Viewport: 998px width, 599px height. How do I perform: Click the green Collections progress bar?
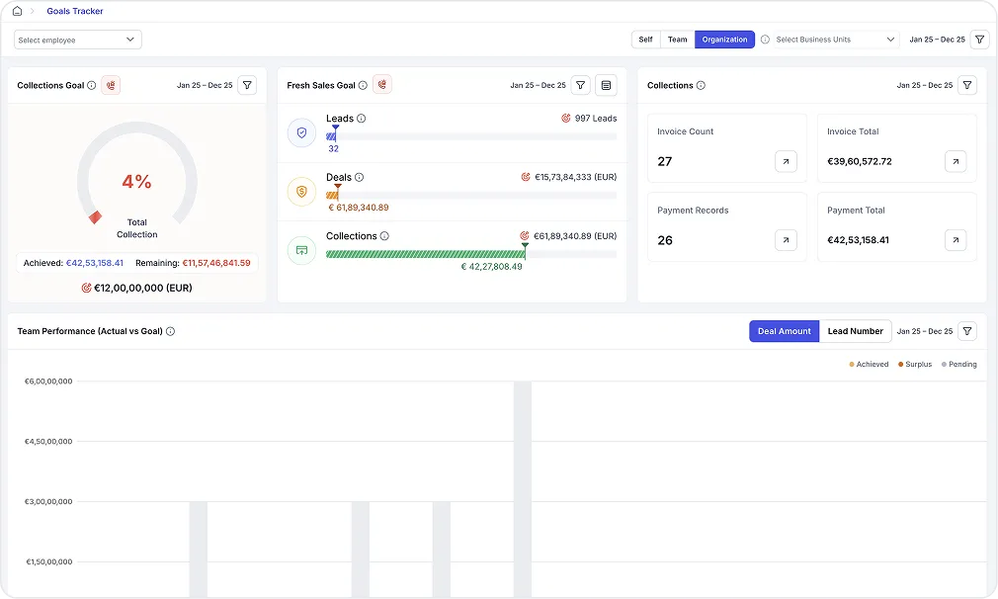point(425,254)
